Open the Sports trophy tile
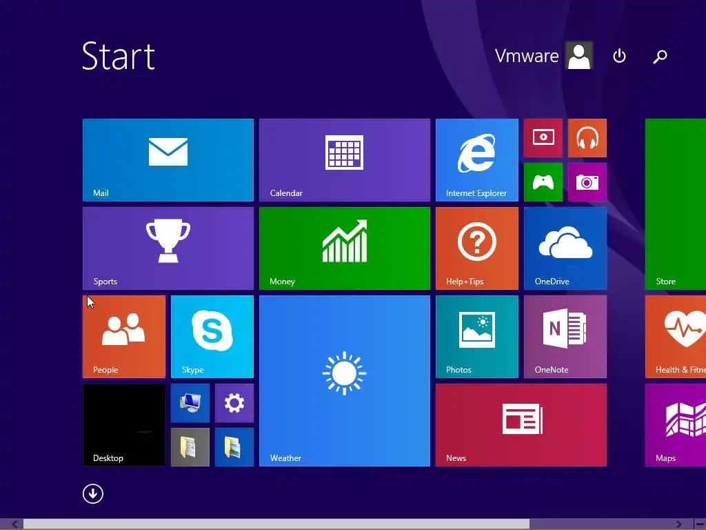706x530 pixels. pyautogui.click(x=168, y=248)
